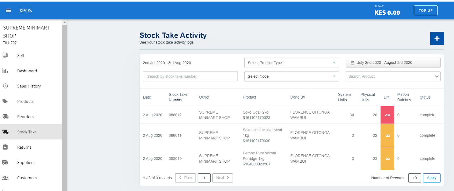Click the Customers people icon

coord(5,178)
